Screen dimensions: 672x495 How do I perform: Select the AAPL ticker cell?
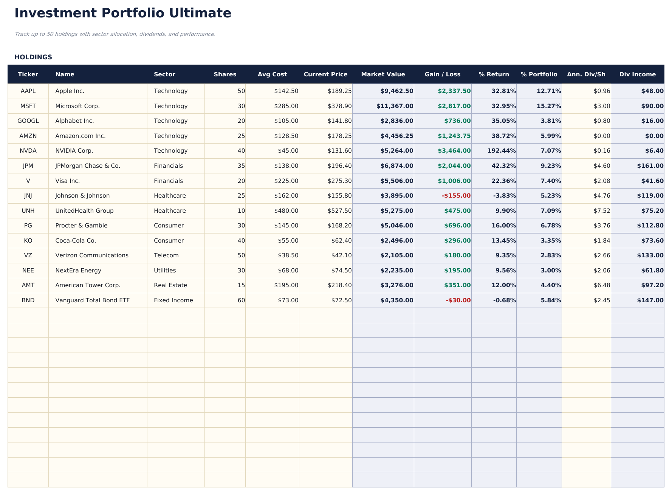coord(28,91)
